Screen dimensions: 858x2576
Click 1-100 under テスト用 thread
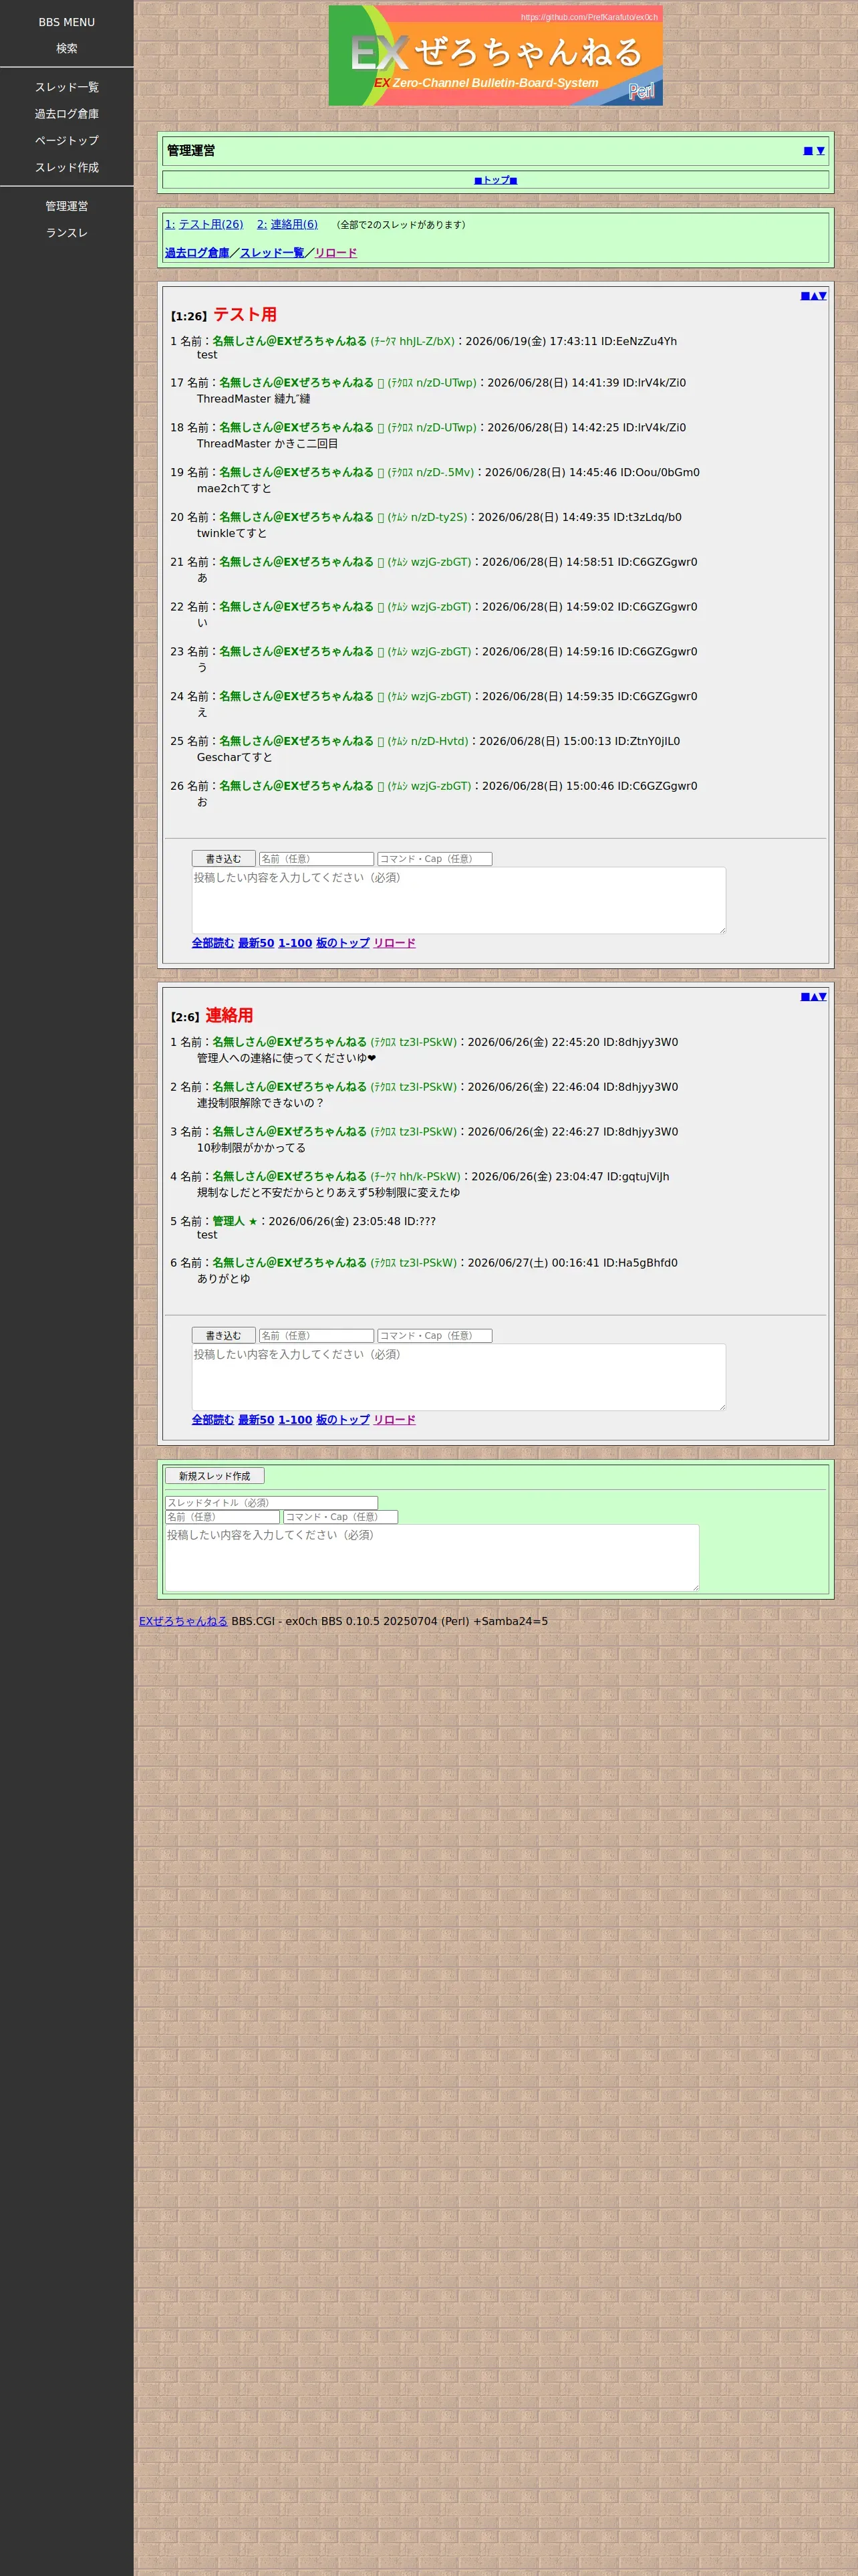click(x=295, y=943)
